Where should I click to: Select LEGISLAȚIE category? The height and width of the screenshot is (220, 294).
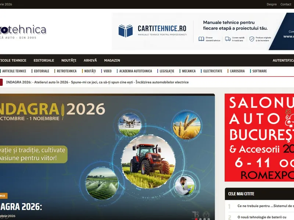[x=167, y=71]
